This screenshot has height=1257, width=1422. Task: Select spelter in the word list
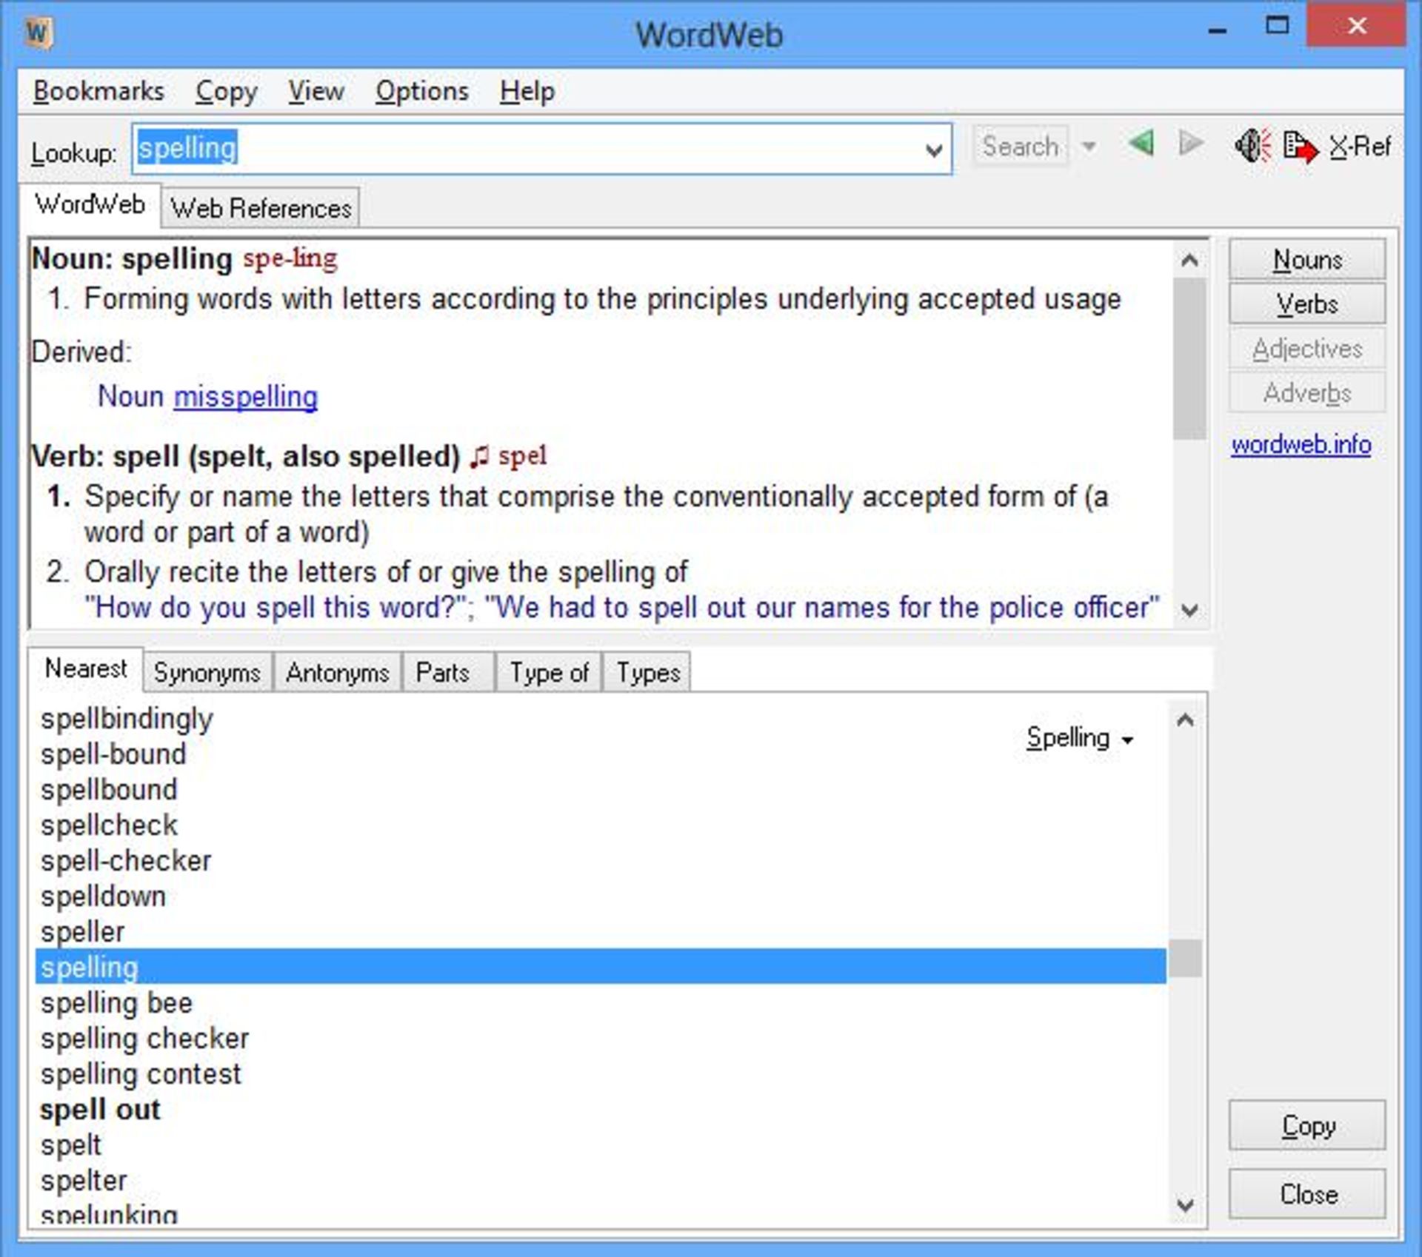click(x=84, y=1181)
